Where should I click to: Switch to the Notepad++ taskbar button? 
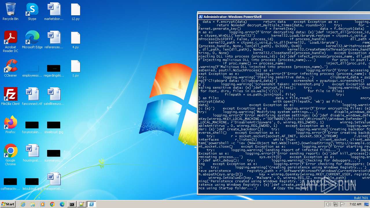(x=82, y=204)
